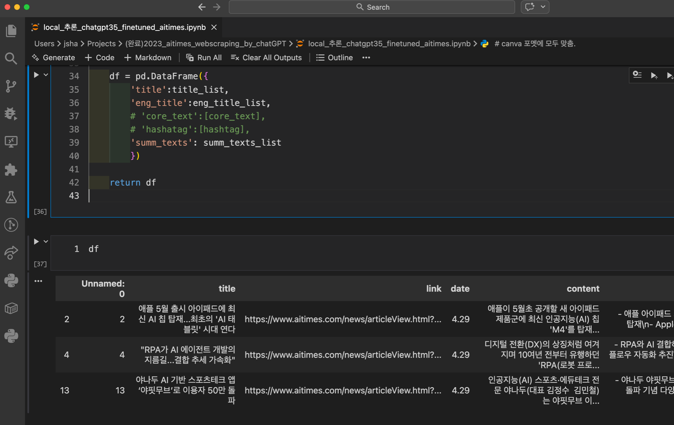Click the 'date' column header
The width and height of the screenshot is (674, 425).
tap(460, 289)
